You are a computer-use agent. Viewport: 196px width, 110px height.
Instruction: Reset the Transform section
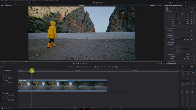pos(194,12)
